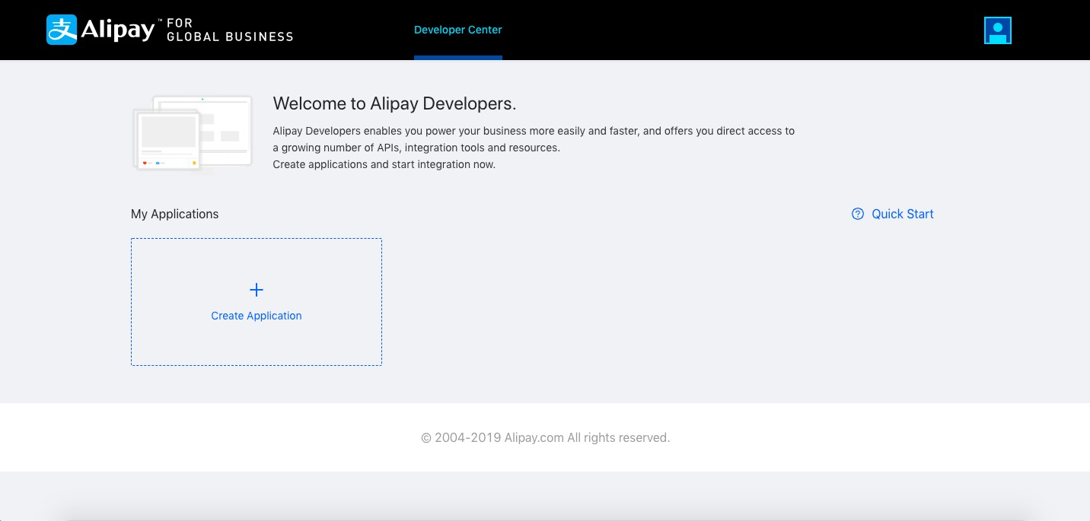This screenshot has height=521, width=1090.
Task: Click "Create applications and start integration now." text
Action: [x=384, y=164]
